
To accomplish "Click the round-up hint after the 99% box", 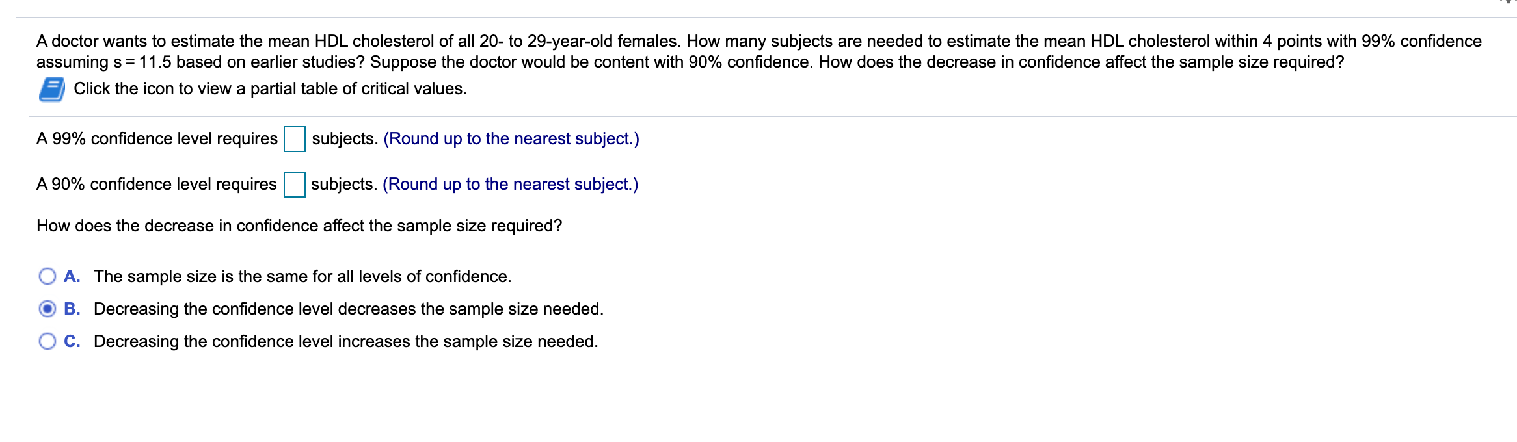I will [511, 139].
